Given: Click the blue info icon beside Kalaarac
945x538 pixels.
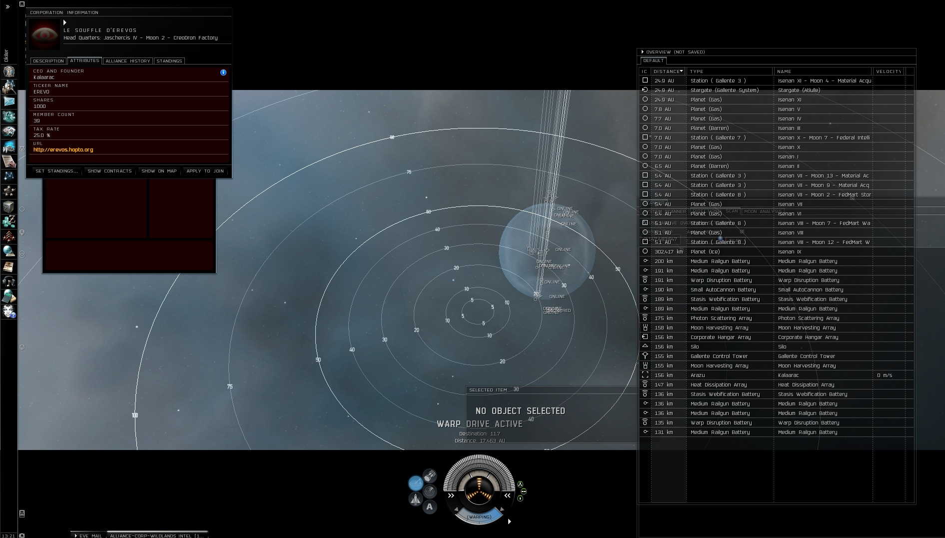Looking at the screenshot, I should tap(223, 72).
